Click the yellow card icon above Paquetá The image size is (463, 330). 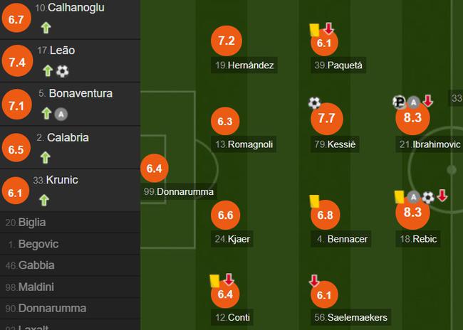pos(314,30)
